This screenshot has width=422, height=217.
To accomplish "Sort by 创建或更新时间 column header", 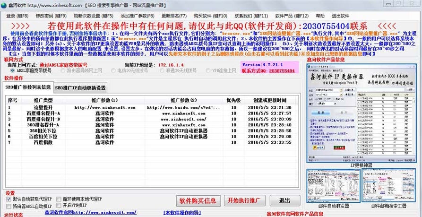I will coord(269,100).
